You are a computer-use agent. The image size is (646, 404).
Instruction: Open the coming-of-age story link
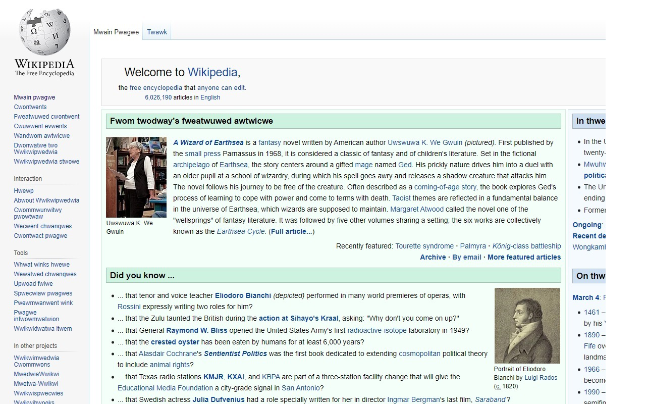446,187
